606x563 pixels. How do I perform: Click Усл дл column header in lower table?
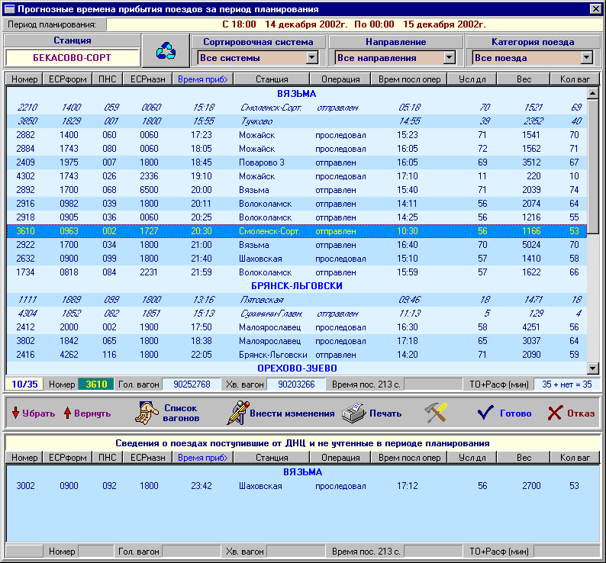click(x=472, y=458)
